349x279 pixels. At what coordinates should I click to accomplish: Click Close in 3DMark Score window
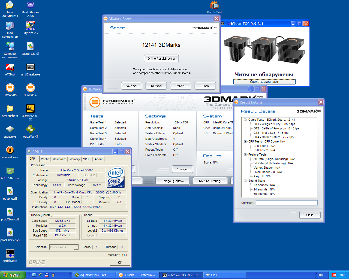coord(205,86)
